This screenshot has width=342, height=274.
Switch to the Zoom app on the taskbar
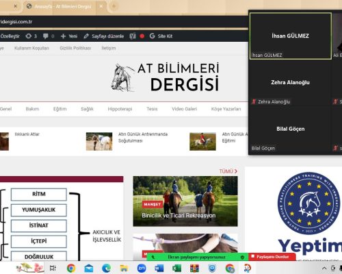(x=142, y=268)
